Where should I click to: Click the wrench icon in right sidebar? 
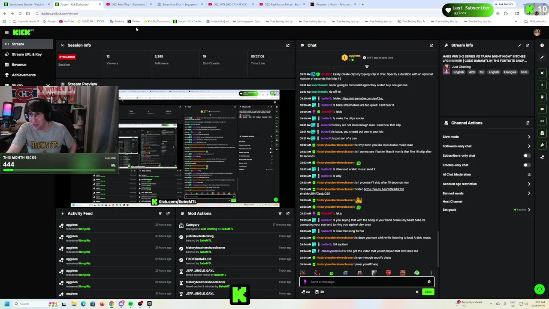(542, 145)
